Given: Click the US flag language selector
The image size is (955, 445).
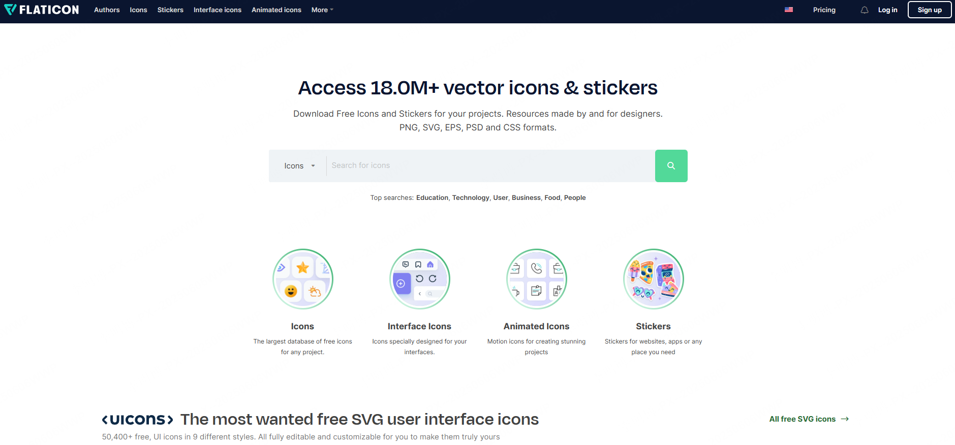Looking at the screenshot, I should click(x=789, y=10).
